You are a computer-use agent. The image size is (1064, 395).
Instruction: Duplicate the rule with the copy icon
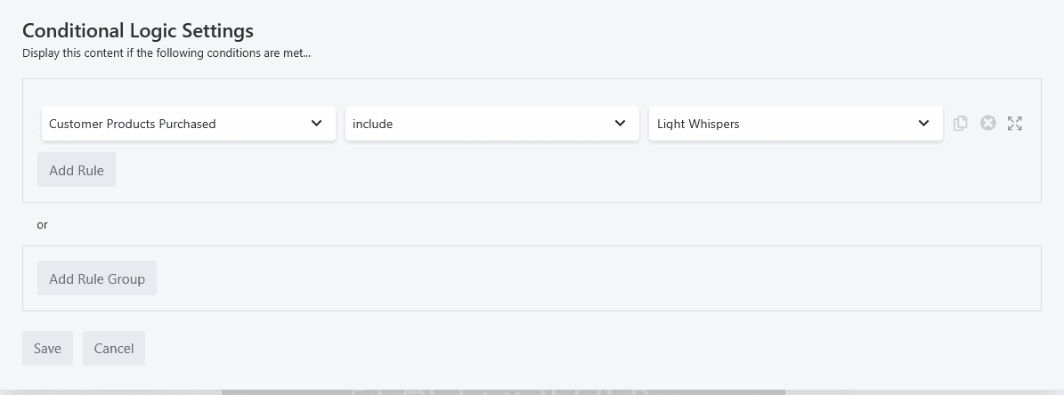click(960, 124)
